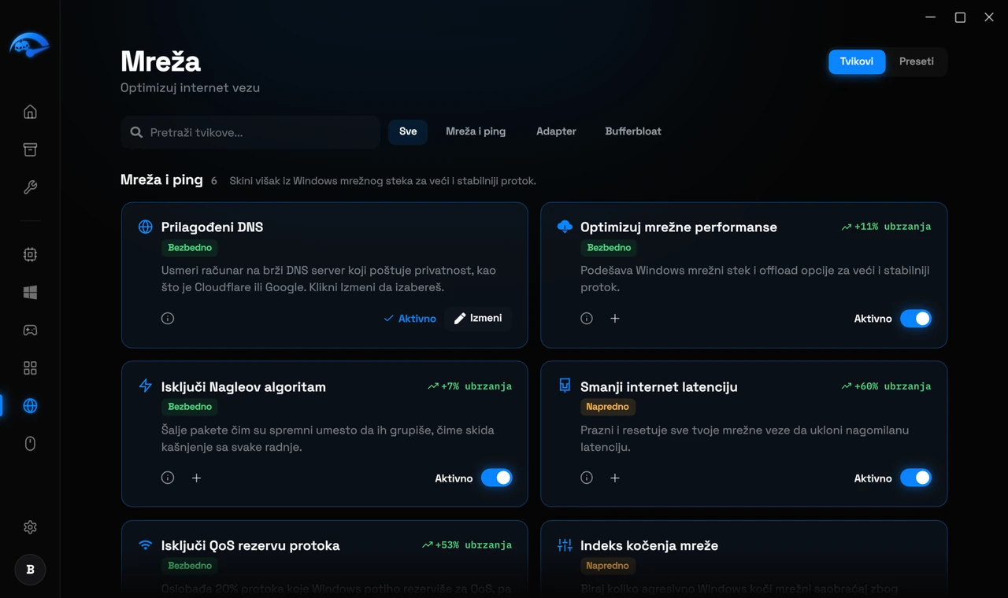Select the Adapter filter tab
This screenshot has width=1008, height=598.
[x=556, y=131]
